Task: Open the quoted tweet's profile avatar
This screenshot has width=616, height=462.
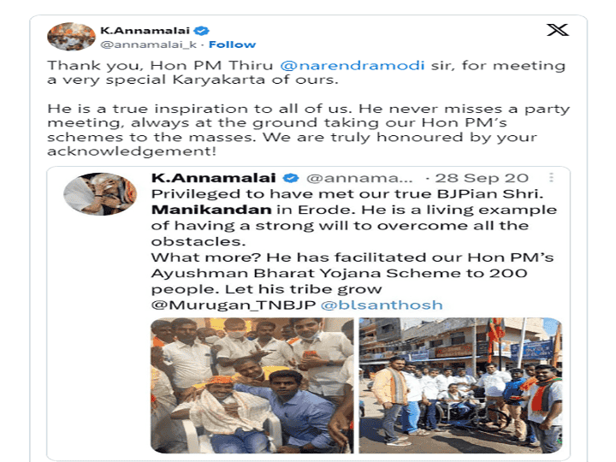Action: [100, 194]
